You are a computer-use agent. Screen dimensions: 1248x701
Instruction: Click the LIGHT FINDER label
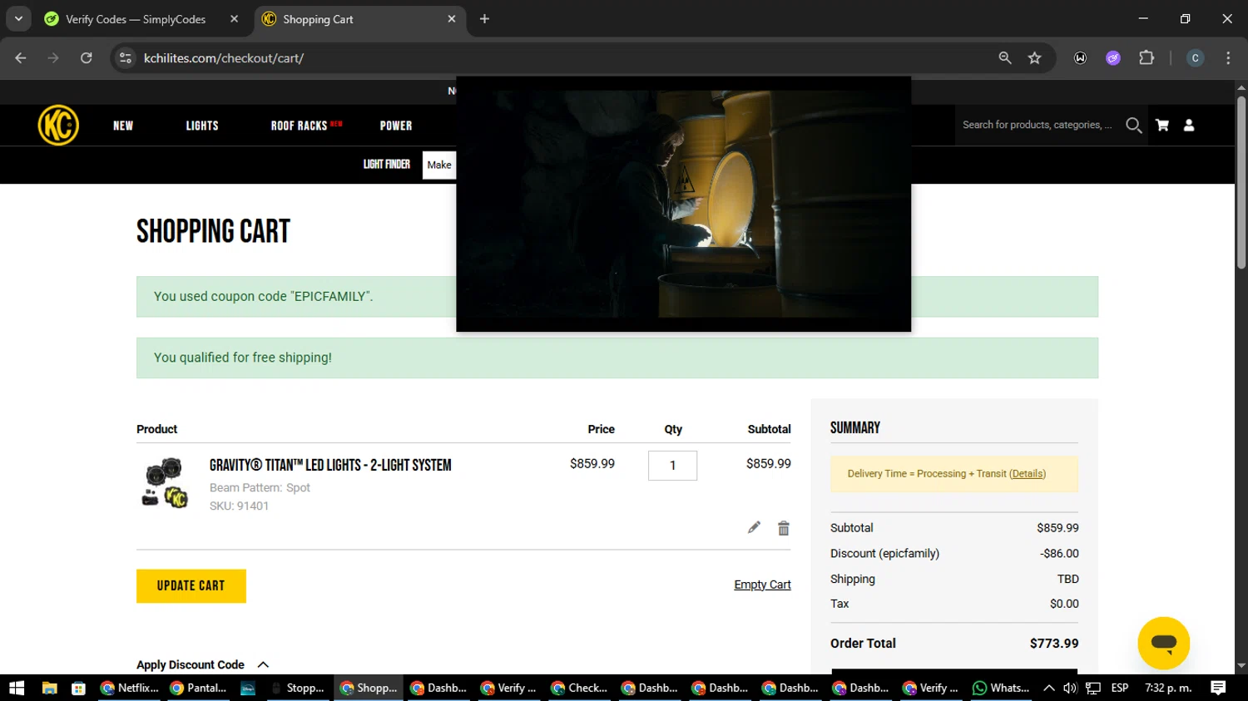[386, 165]
